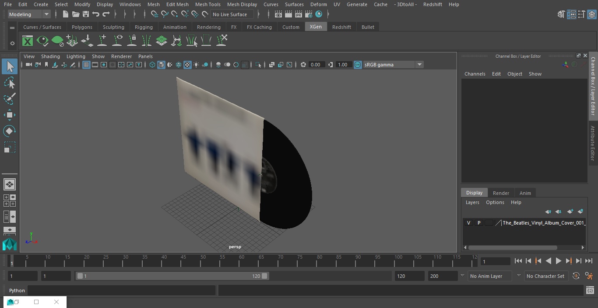Open render settings icon

309,14
